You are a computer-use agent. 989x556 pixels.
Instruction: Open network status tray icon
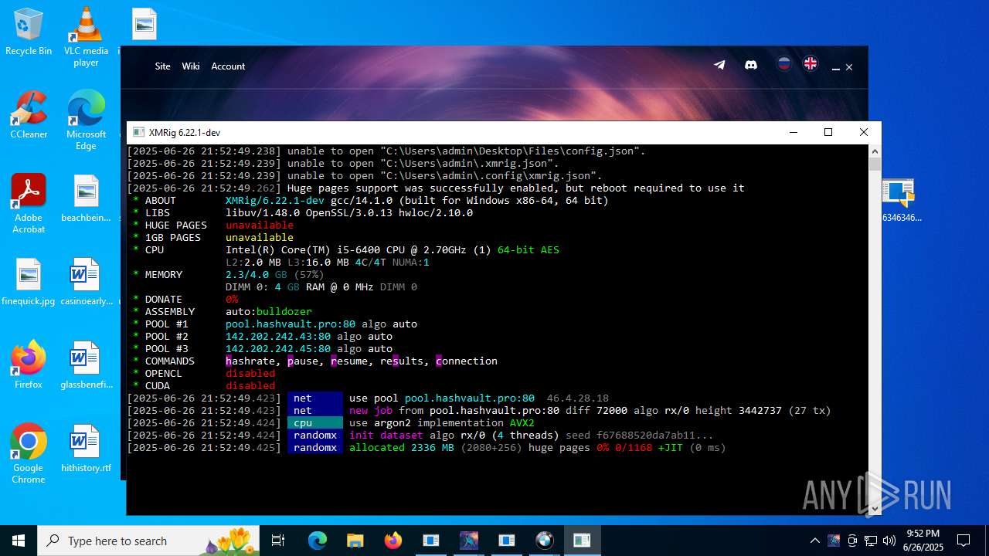pyautogui.click(x=871, y=541)
